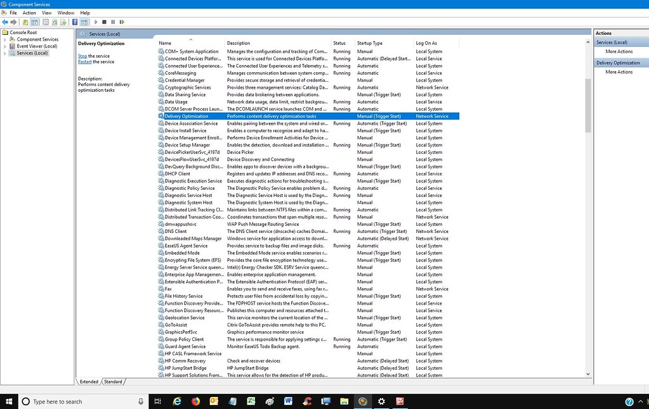Open the View menu

tap(46, 13)
